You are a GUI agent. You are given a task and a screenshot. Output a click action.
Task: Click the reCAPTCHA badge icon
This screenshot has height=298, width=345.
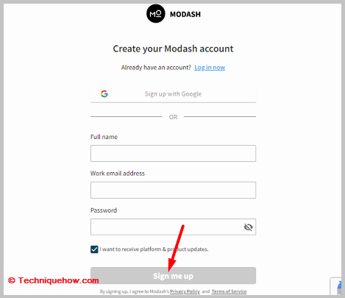click(x=336, y=285)
